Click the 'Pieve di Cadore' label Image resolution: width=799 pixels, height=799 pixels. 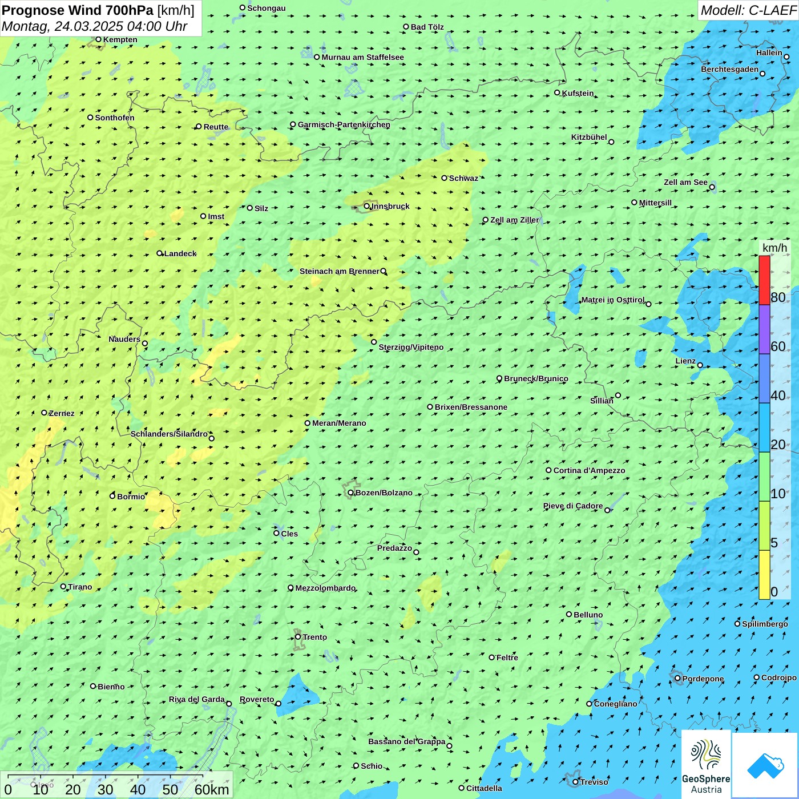coord(573,506)
